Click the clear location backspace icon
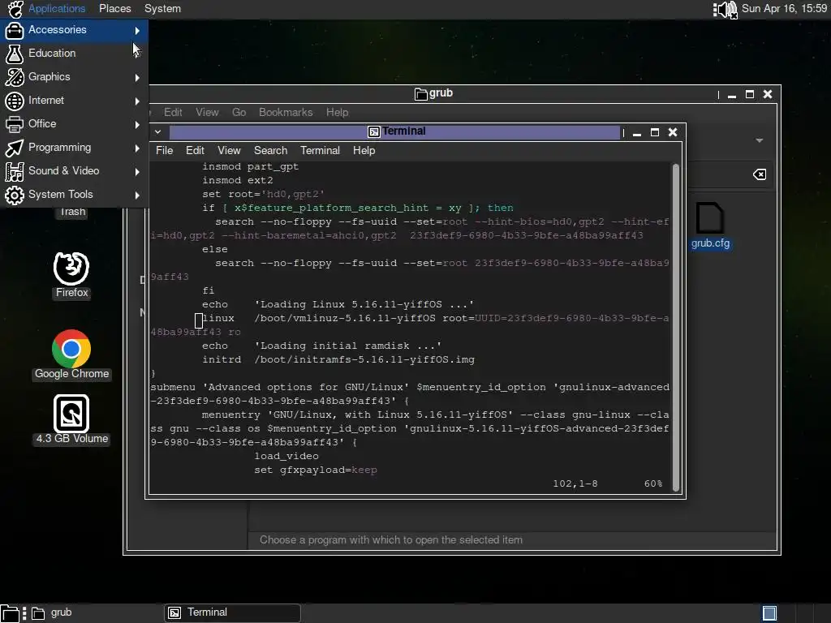Viewport: 831px width, 623px height. click(x=760, y=175)
